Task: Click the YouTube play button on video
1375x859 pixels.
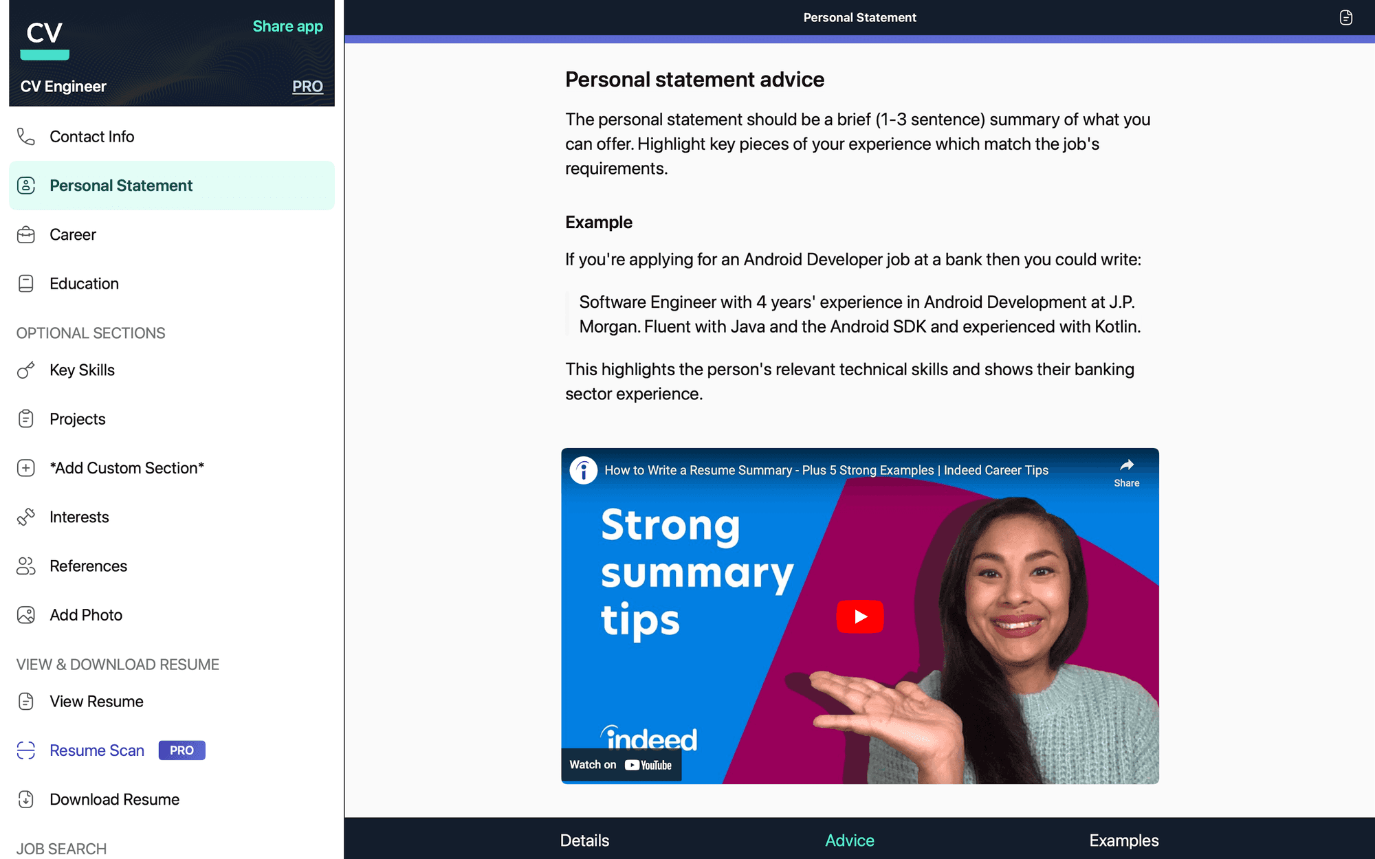Action: (x=859, y=614)
